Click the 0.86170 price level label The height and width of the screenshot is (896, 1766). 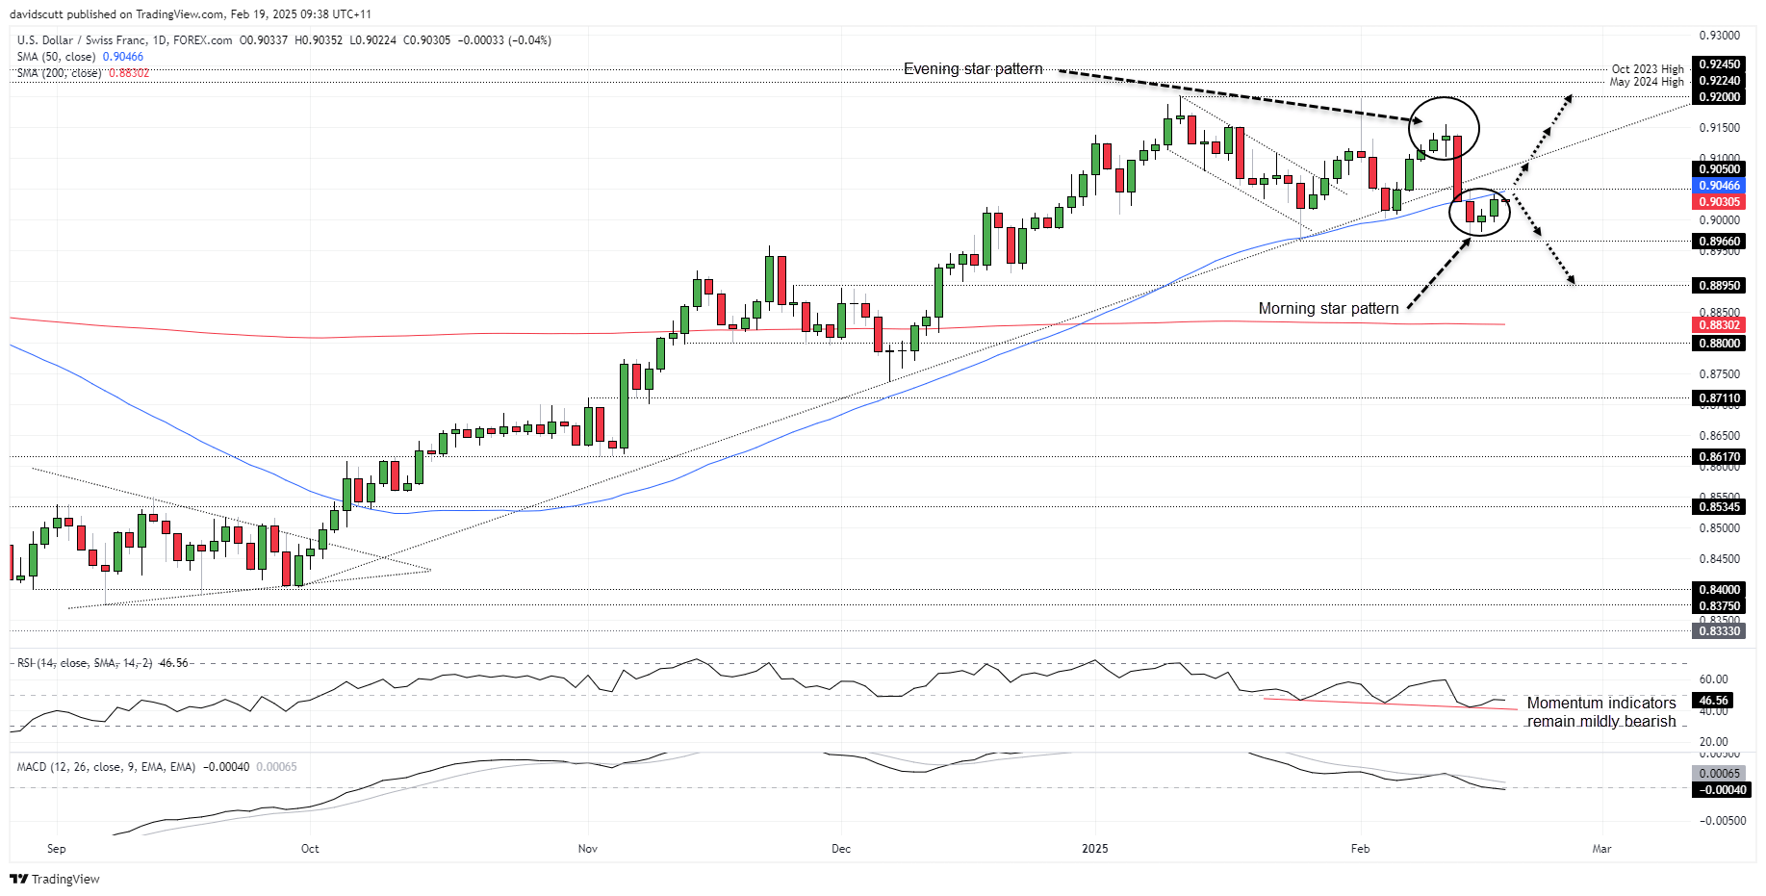[1719, 457]
